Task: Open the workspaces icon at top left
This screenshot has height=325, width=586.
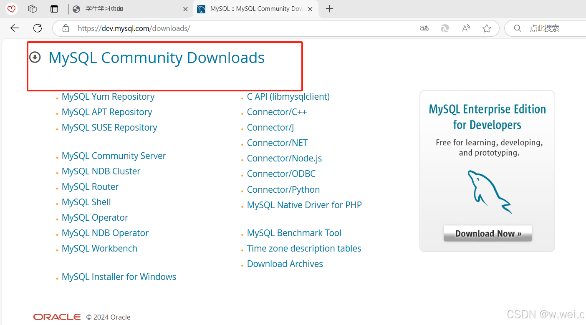Action: 32,9
